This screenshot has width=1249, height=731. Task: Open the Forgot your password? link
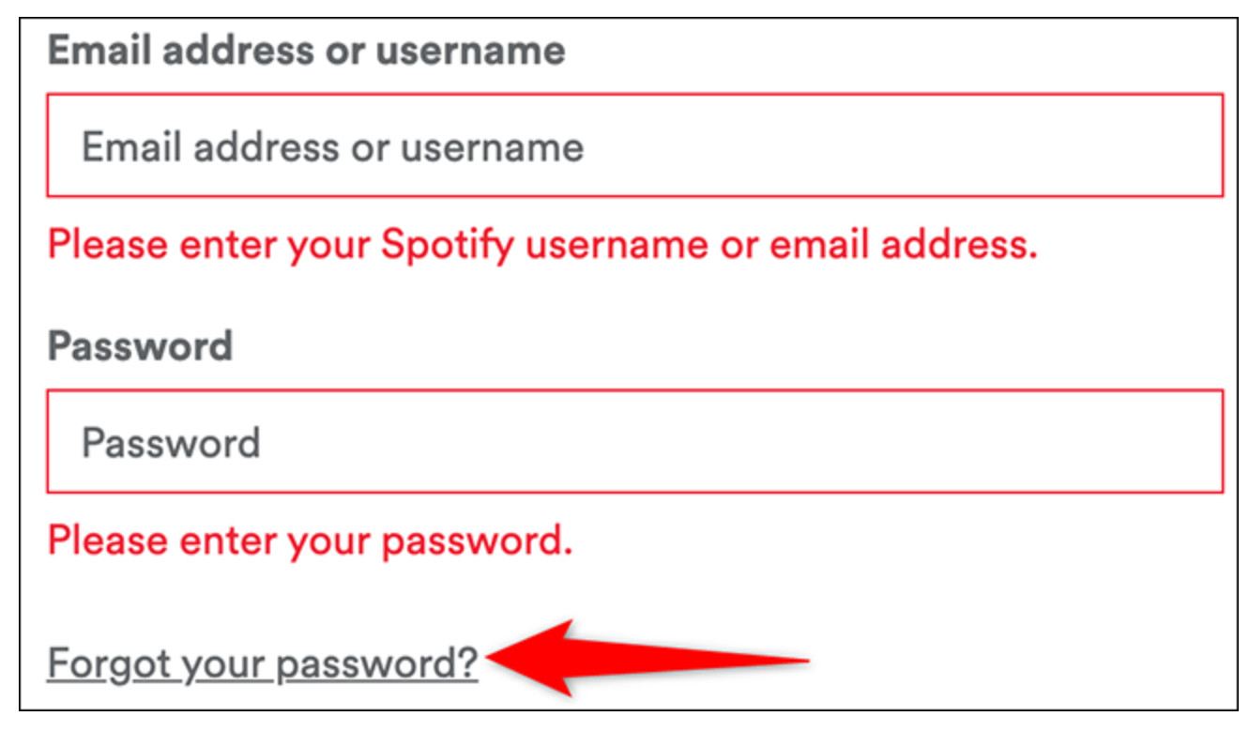click(263, 664)
